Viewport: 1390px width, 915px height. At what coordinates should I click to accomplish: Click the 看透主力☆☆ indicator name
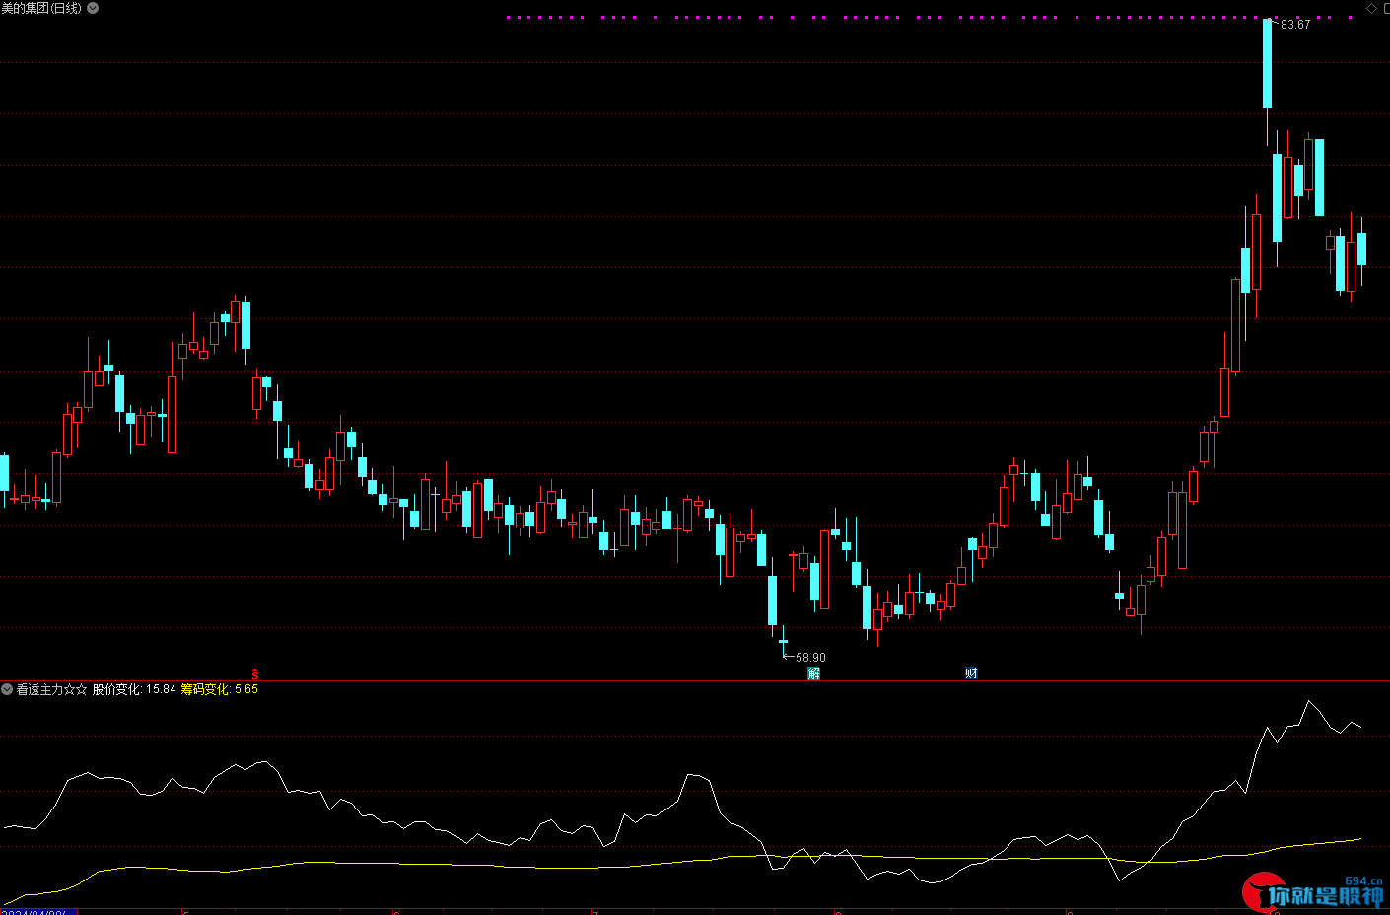click(x=51, y=689)
